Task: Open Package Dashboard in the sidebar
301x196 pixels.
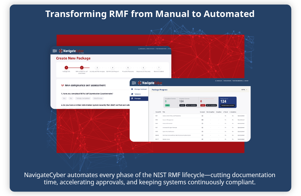Action: 141,89
